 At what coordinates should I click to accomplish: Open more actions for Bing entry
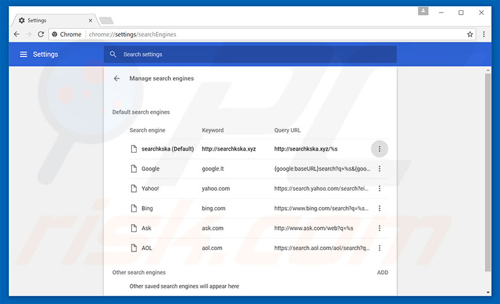point(380,208)
